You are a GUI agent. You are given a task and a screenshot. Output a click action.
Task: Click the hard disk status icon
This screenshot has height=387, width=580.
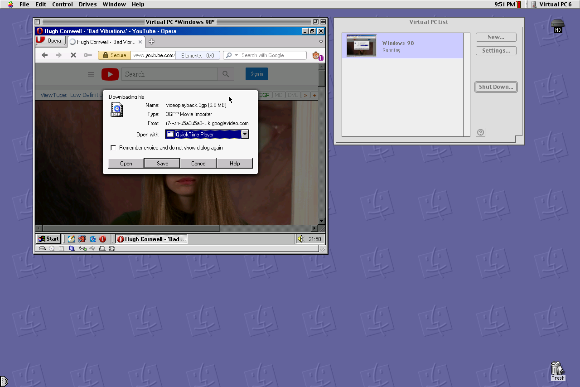pos(42,248)
